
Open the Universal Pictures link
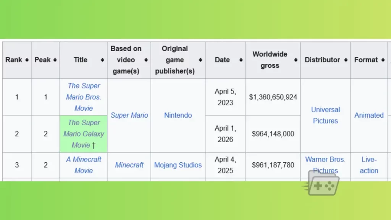pos(325,115)
